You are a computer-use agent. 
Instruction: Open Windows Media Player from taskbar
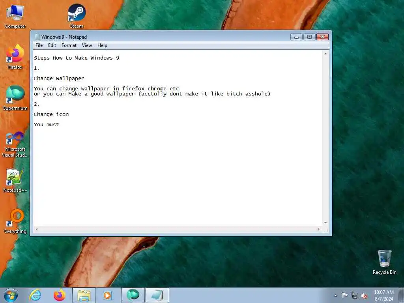[108, 295]
